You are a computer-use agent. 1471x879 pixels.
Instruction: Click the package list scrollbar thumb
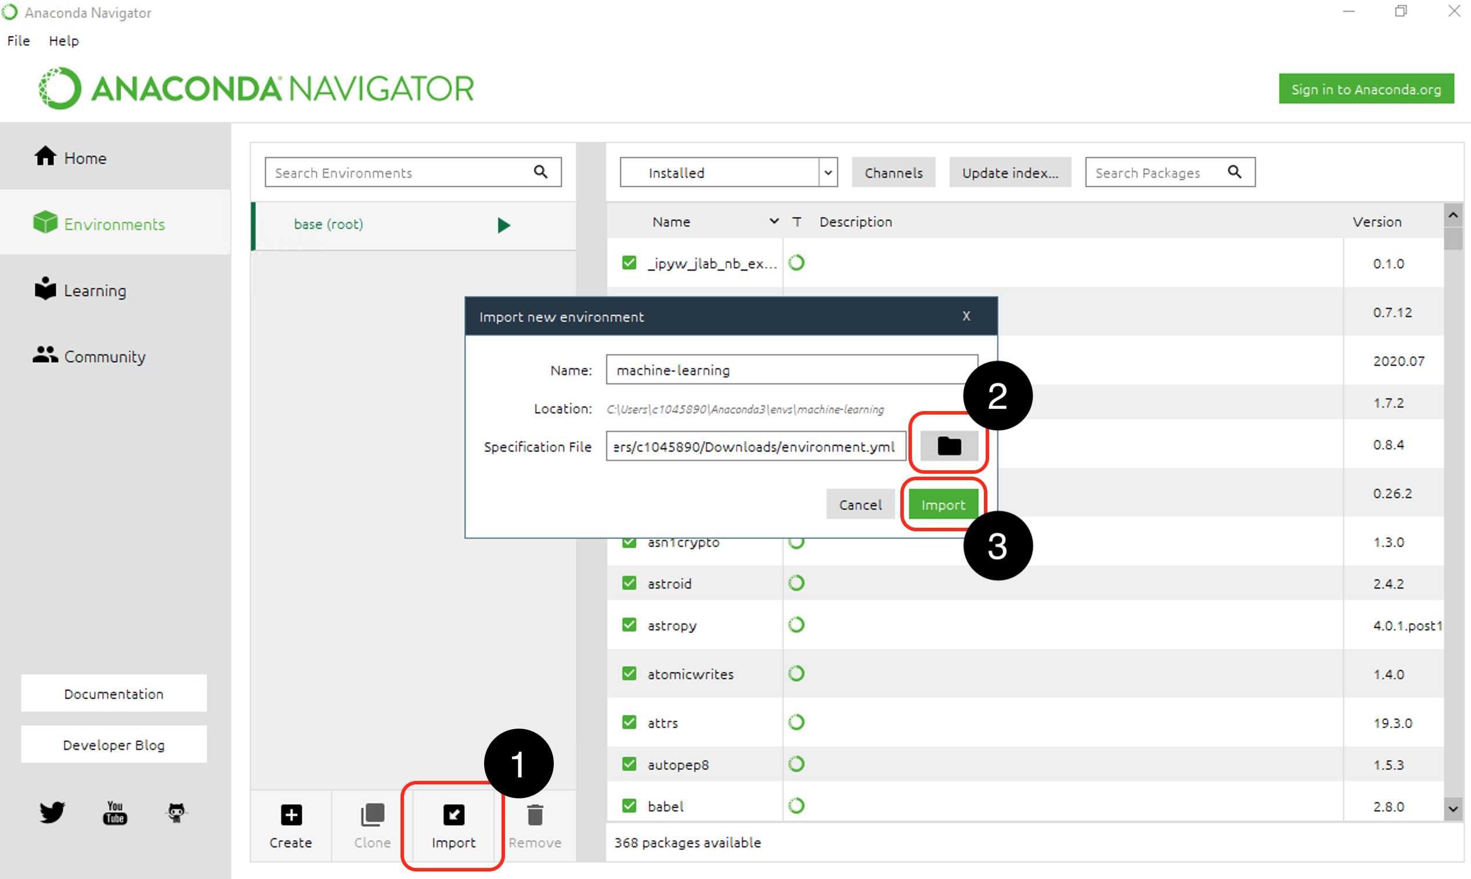(1452, 238)
